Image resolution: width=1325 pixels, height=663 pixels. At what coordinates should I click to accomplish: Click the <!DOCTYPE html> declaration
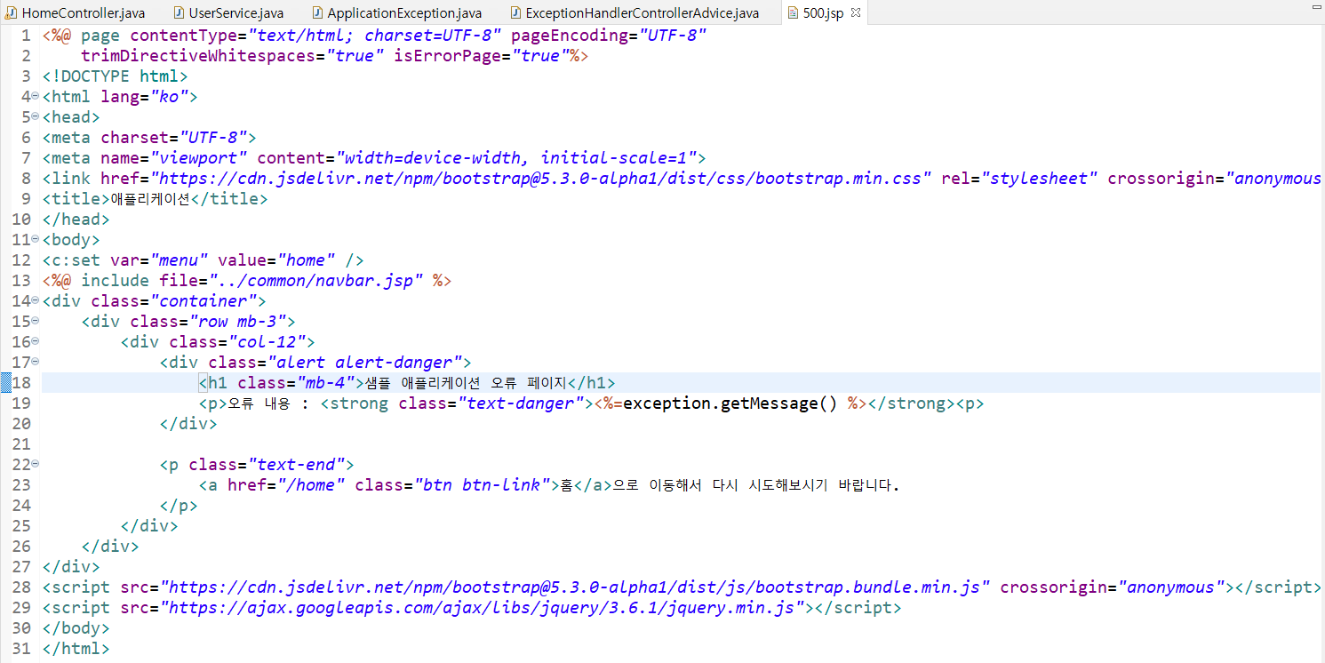[115, 76]
